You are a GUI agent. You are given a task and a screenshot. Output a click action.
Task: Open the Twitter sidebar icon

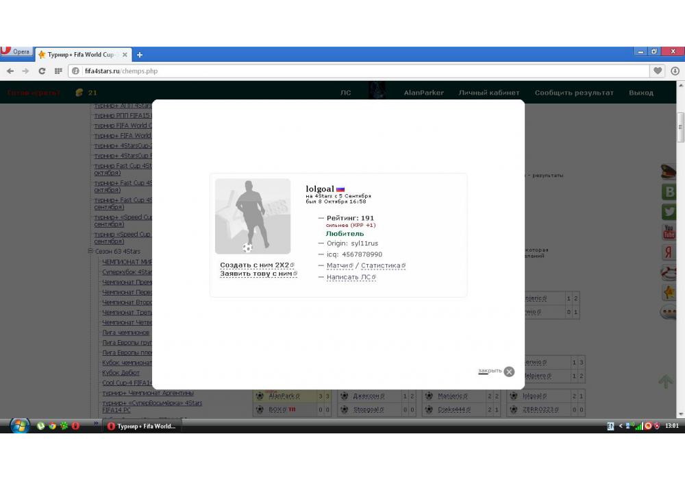[x=669, y=213]
